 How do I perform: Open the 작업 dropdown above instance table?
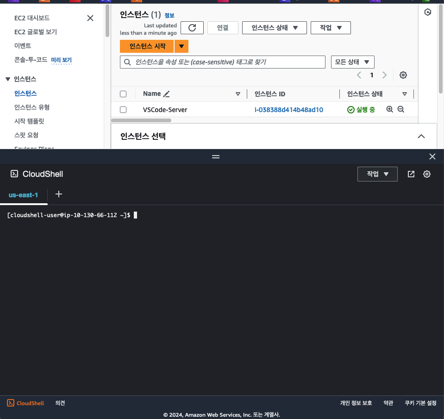tap(331, 28)
